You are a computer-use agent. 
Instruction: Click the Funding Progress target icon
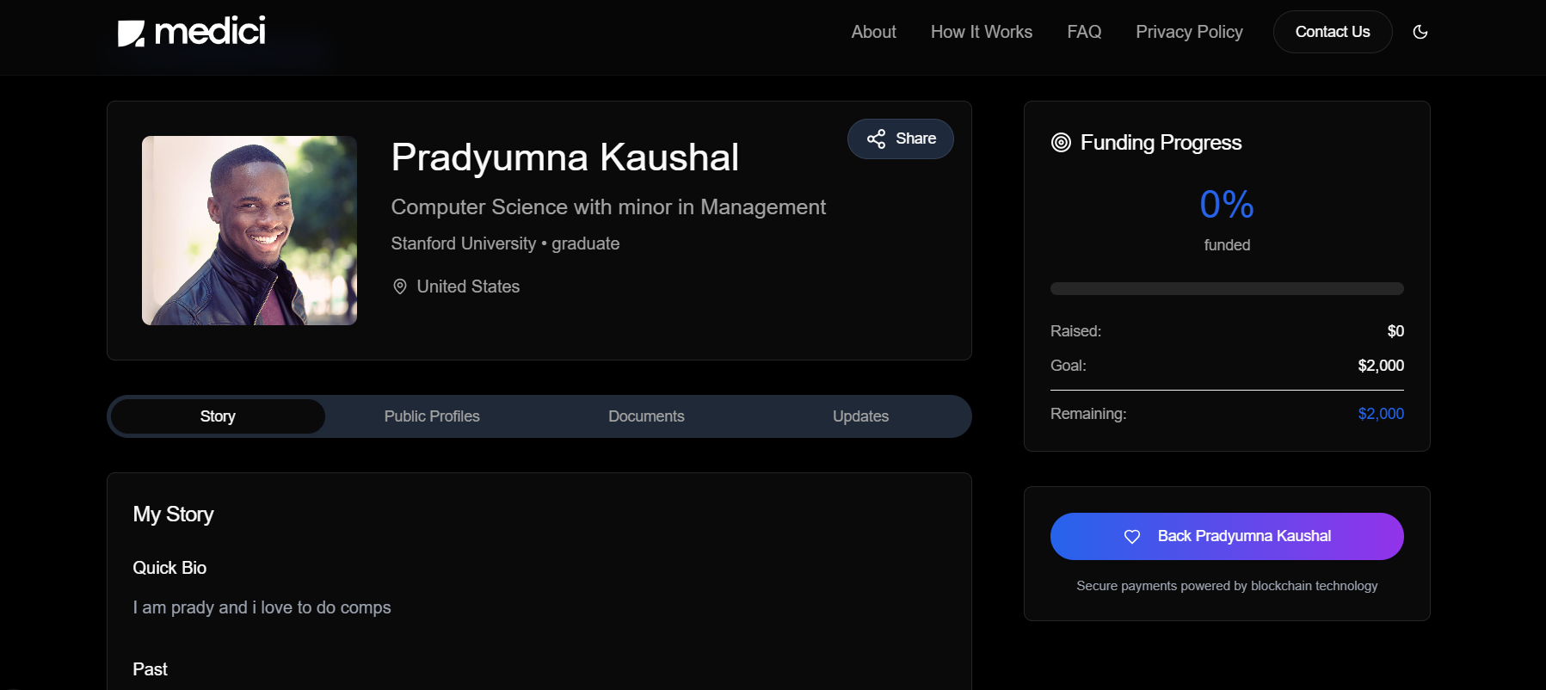(1061, 143)
